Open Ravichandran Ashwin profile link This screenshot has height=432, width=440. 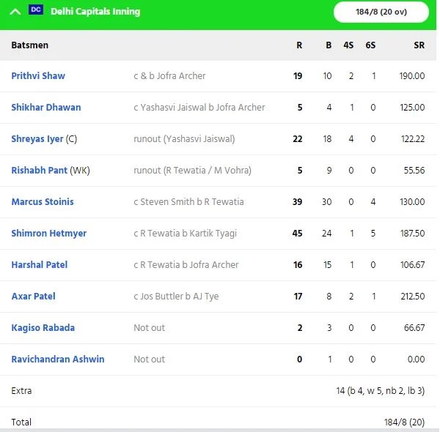point(58,360)
